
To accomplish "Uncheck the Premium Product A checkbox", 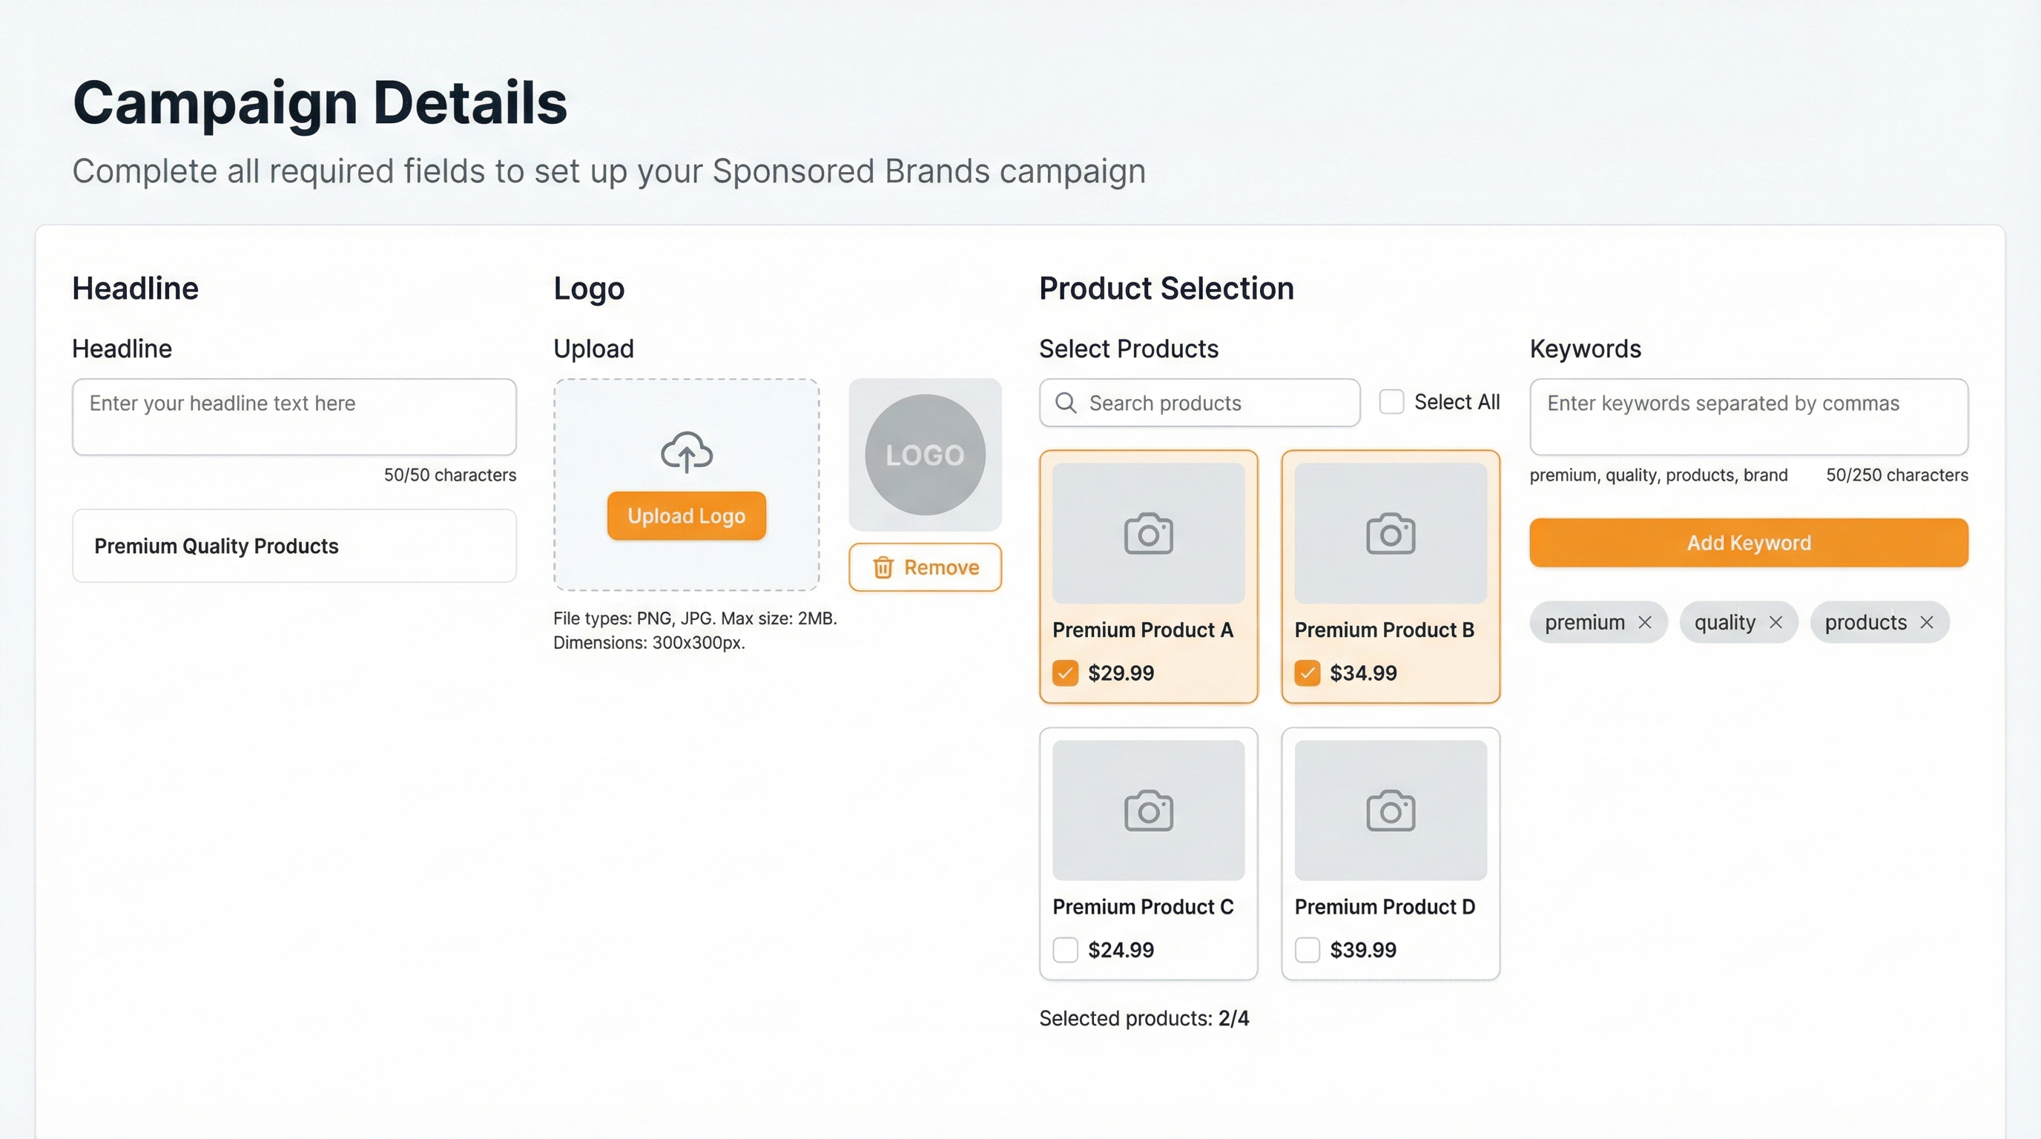I will pos(1066,673).
